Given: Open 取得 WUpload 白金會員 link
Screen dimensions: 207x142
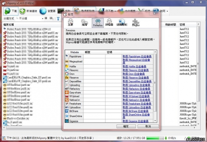Looking at the screenshot, I should click(x=136, y=96).
